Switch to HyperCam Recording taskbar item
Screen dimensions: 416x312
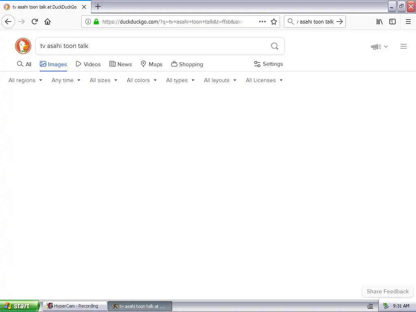click(x=75, y=306)
